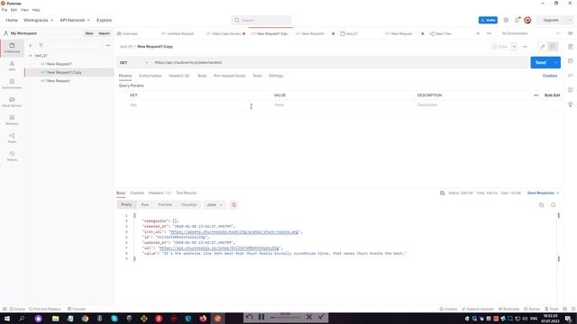Image resolution: width=577 pixels, height=324 pixels.
Task: Click the Bulk Edit link
Action: 552,95
